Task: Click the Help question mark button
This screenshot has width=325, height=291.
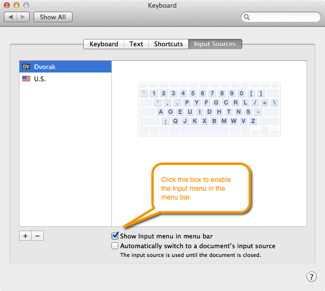Action: [x=311, y=276]
